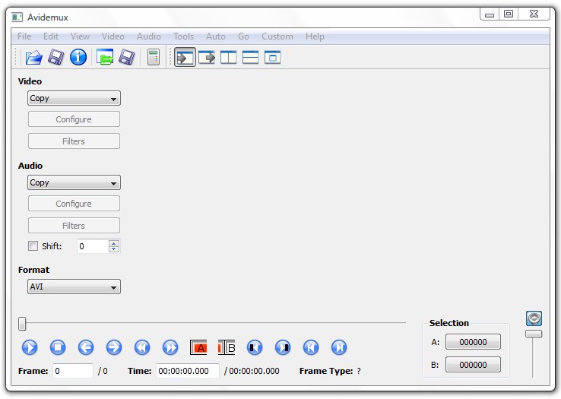Image resolution: width=561 pixels, height=399 pixels.
Task: Open the View menu
Action: click(80, 36)
